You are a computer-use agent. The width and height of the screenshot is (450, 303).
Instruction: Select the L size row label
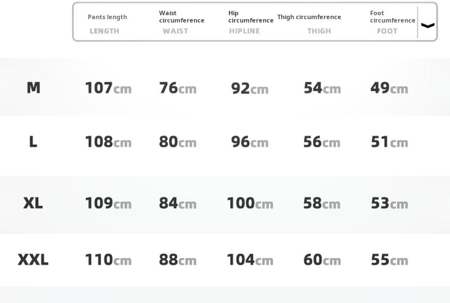click(x=33, y=142)
